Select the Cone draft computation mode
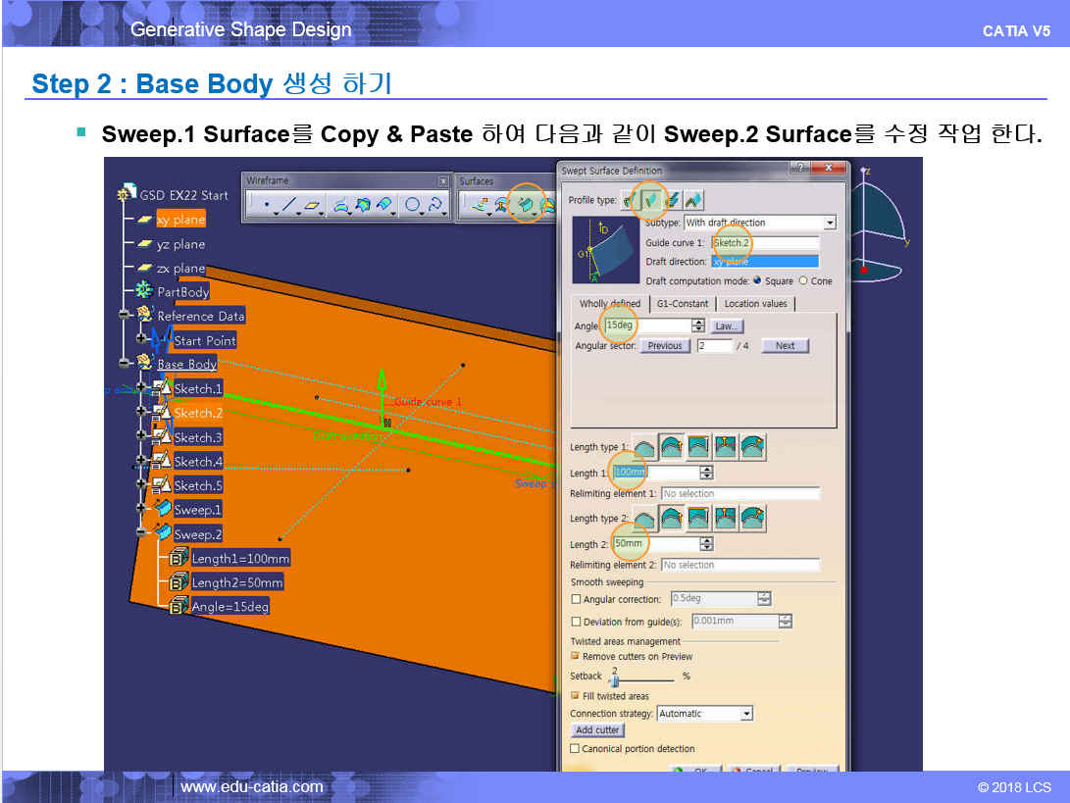The image size is (1070, 803). point(804,280)
